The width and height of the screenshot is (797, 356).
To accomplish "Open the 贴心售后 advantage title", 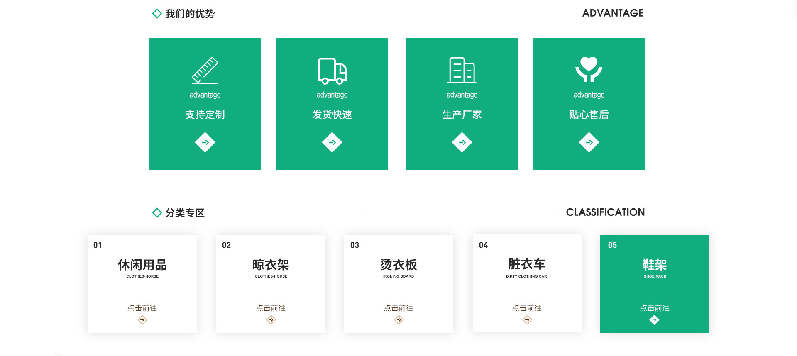I will pyautogui.click(x=589, y=115).
